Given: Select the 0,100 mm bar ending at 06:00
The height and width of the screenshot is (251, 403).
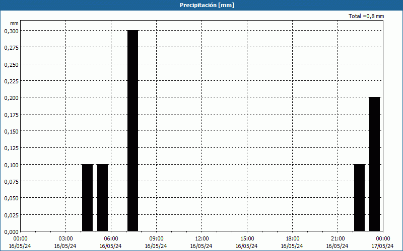Looking at the screenshot, I should (x=103, y=198).
